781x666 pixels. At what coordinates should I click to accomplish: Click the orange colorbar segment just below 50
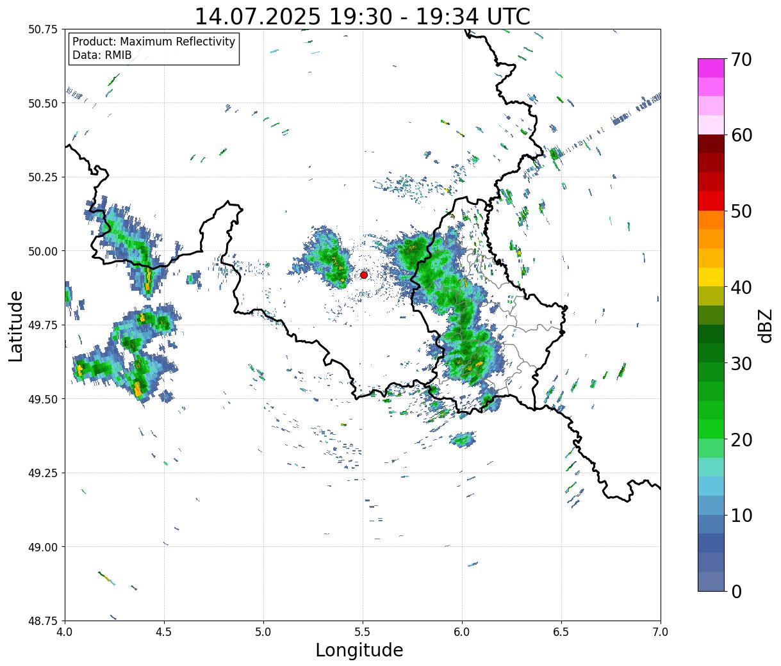pyautogui.click(x=711, y=220)
